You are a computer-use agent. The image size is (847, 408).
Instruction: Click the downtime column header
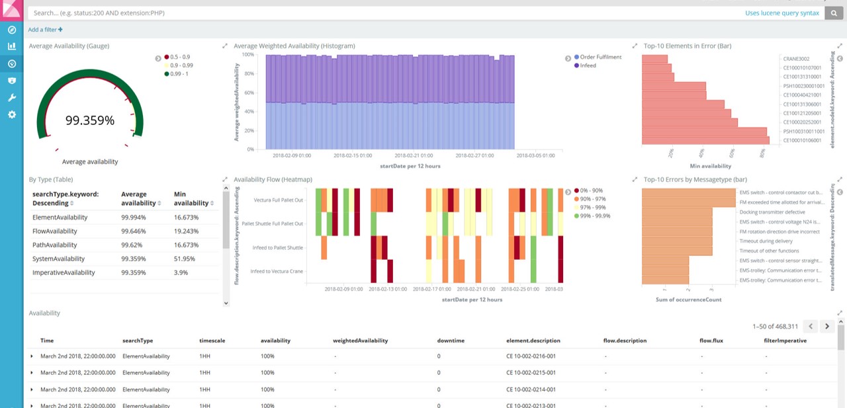click(451, 341)
